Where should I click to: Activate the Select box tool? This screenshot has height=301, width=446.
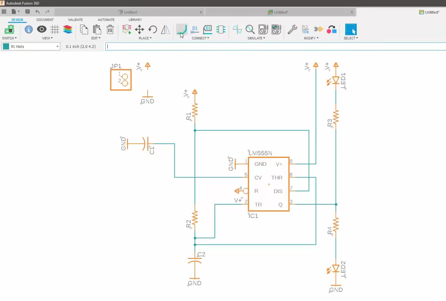point(351,29)
